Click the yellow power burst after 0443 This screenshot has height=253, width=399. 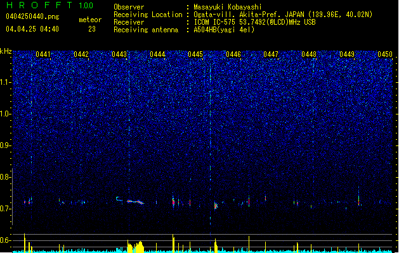pyautogui.click(x=135, y=247)
